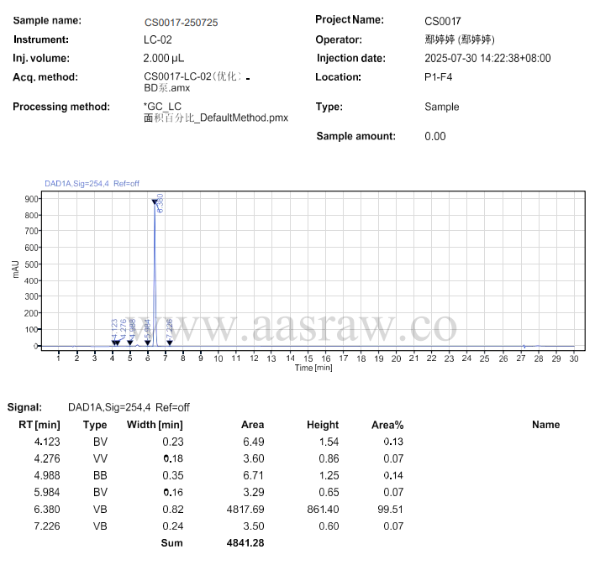The height and width of the screenshot is (565, 616).
Task: Click the small baseline blip near 27 min
Action: pyautogui.click(x=524, y=345)
